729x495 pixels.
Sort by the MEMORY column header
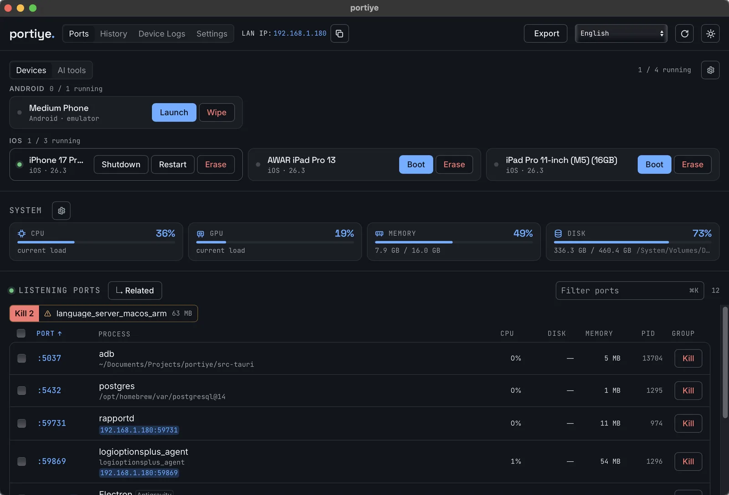(599, 334)
